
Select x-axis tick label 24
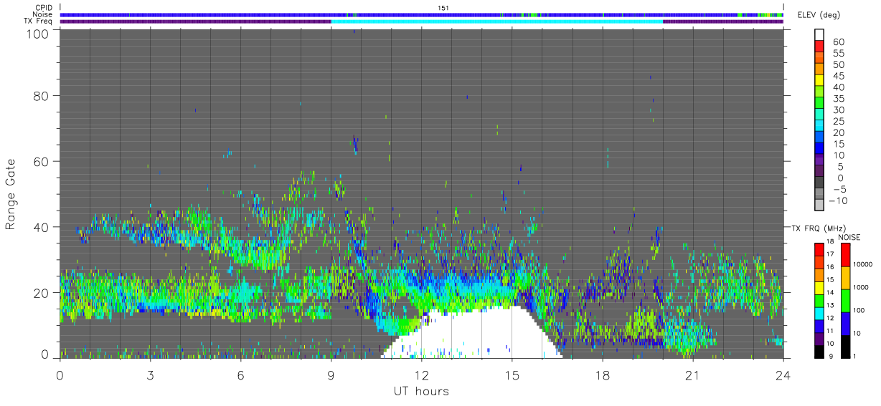point(783,374)
